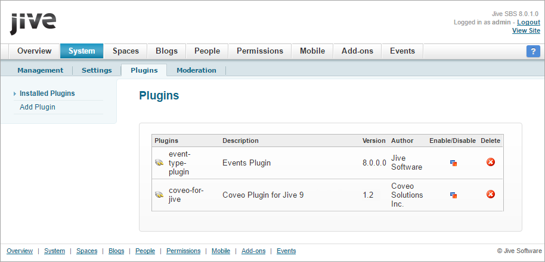Click the Jive logo
This screenshot has width=545, height=262.
coord(33,24)
